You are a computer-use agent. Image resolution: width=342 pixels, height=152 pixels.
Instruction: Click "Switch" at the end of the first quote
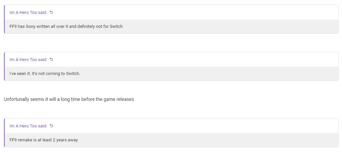(x=116, y=27)
